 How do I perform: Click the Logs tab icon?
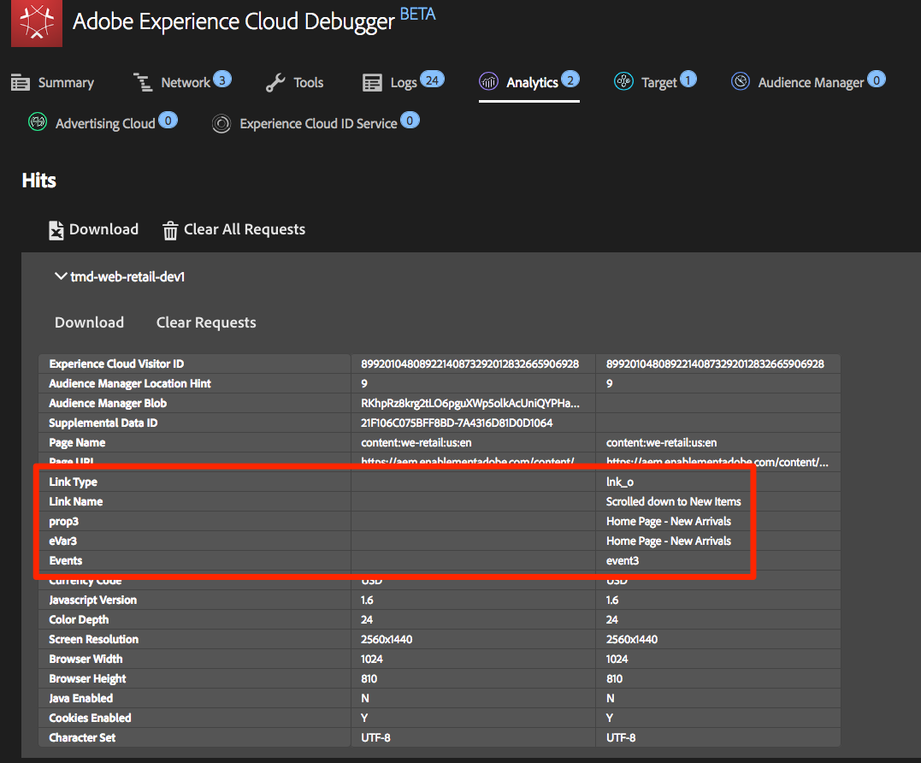[372, 82]
